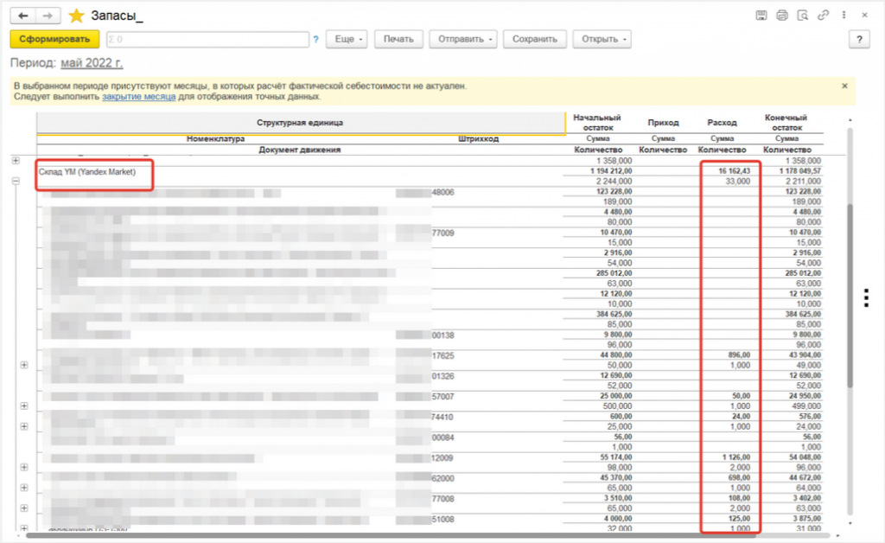
Task: Click the floppy disk save icon
Action: point(761,16)
